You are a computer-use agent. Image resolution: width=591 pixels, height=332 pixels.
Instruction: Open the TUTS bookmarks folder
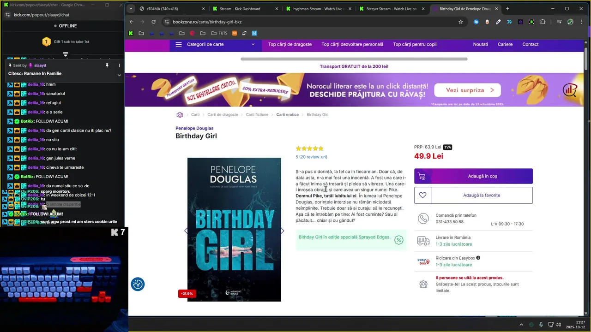tap(219, 33)
